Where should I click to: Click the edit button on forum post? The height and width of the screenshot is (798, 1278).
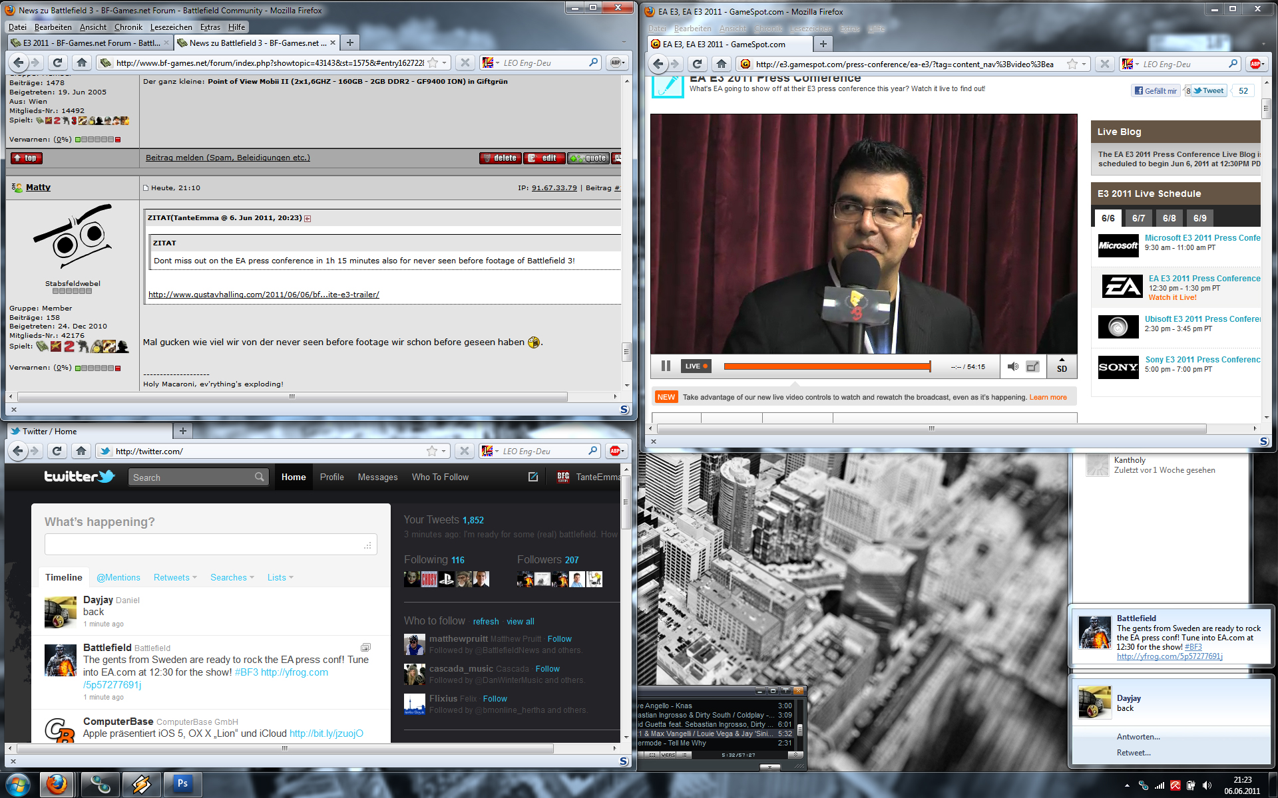(x=544, y=158)
